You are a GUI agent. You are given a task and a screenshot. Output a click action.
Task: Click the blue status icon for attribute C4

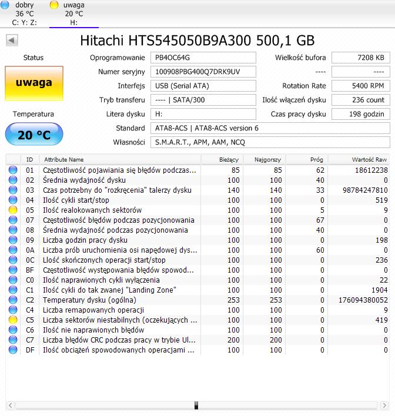tap(13, 310)
